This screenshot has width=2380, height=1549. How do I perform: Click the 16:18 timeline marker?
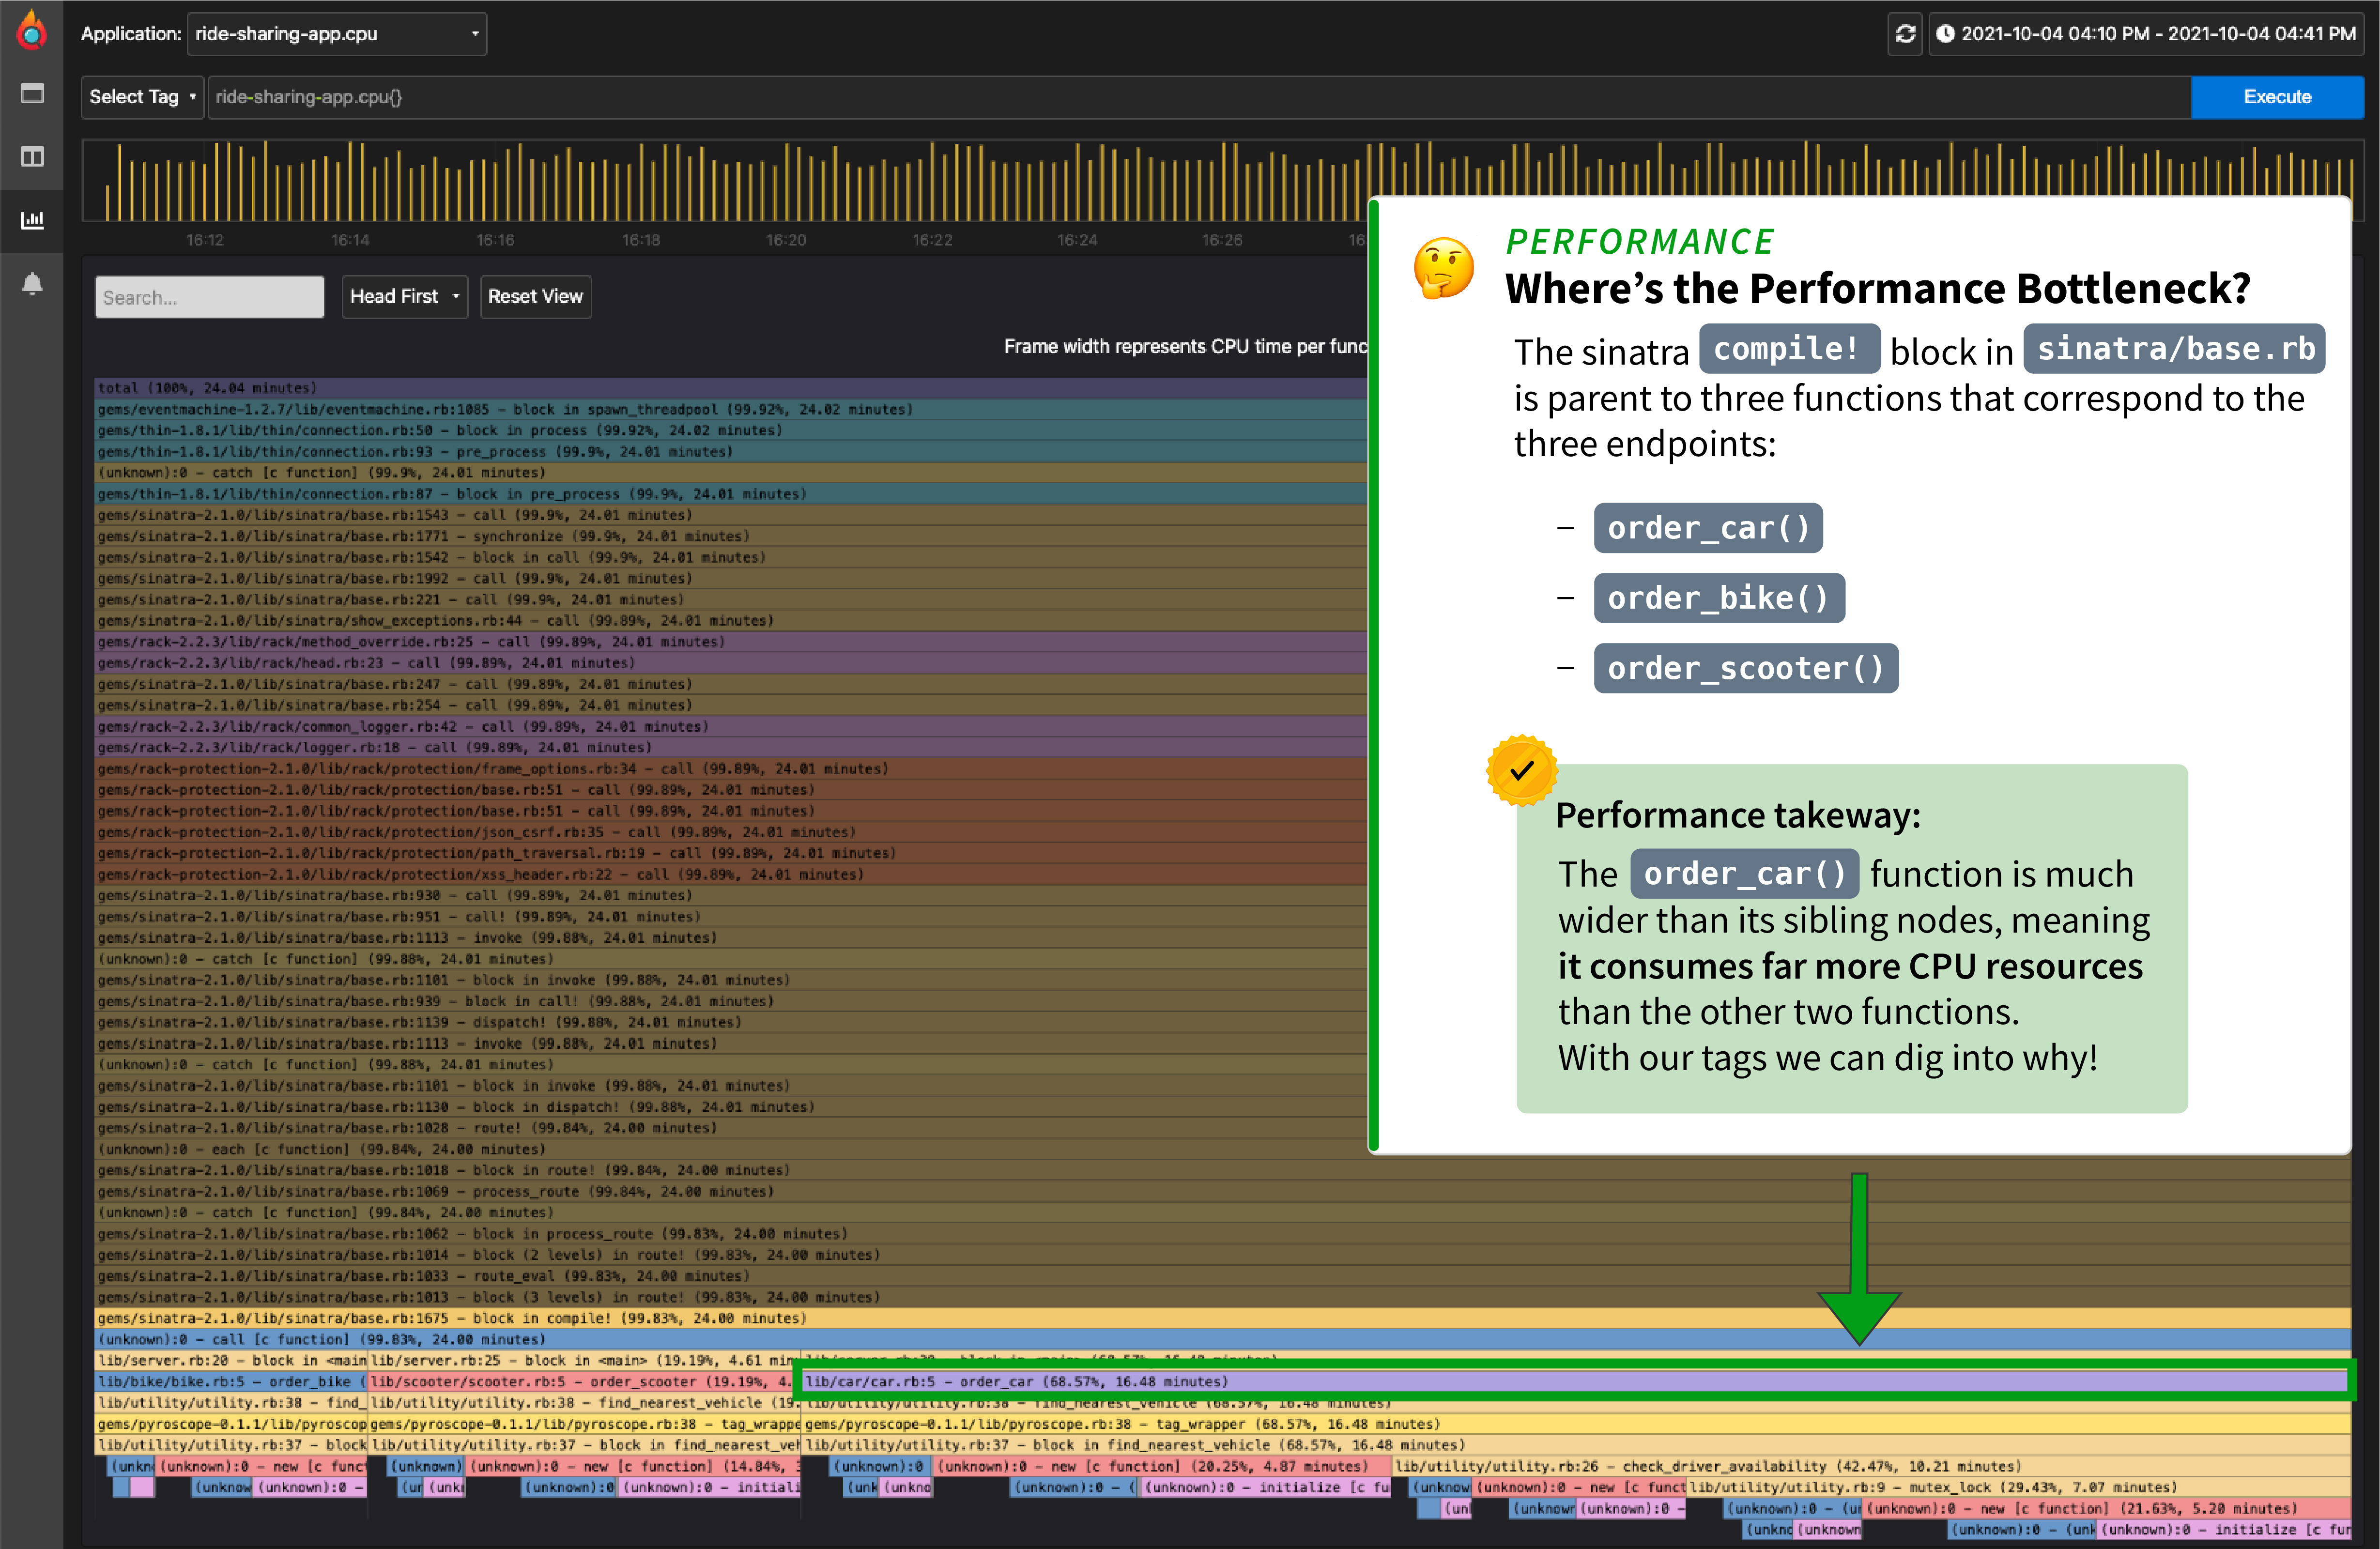(641, 240)
